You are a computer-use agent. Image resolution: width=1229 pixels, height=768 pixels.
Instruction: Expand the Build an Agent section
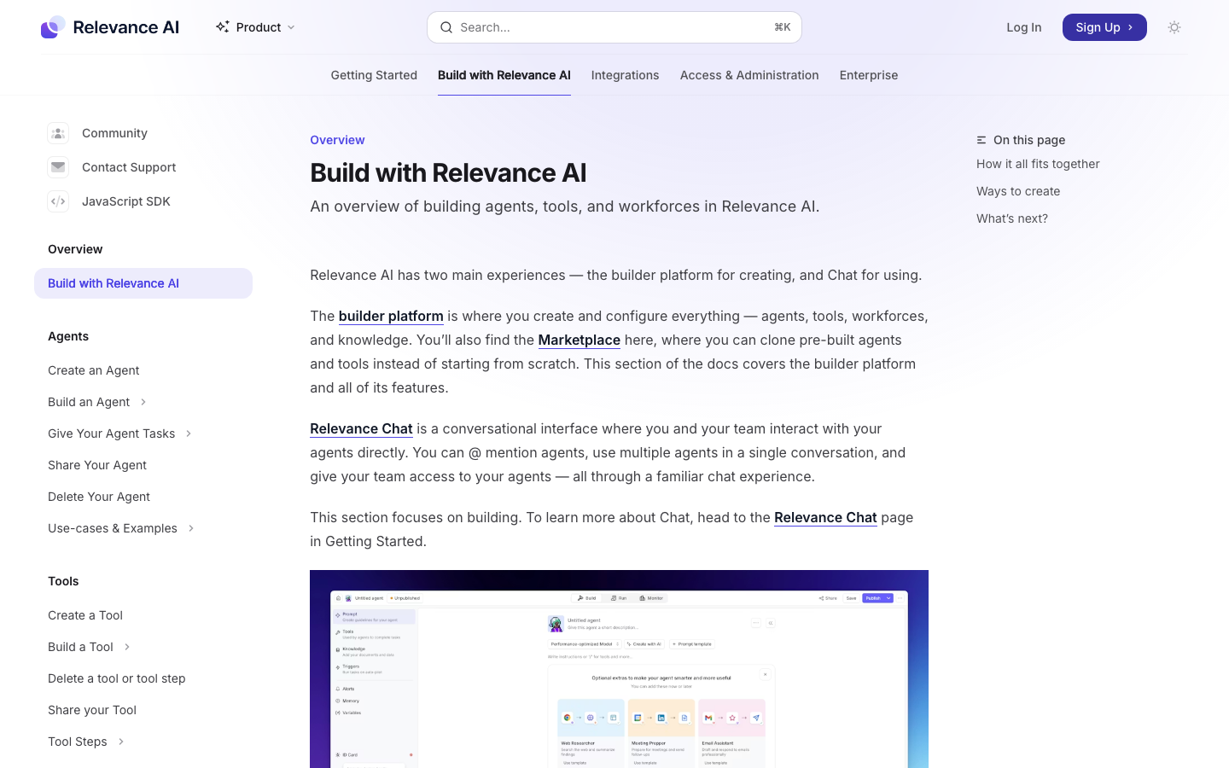[143, 402]
